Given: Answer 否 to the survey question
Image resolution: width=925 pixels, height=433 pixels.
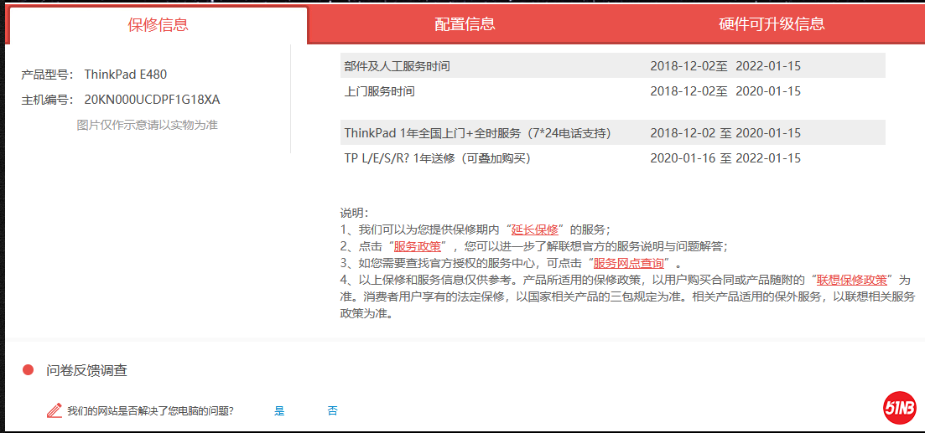Looking at the screenshot, I should click(332, 410).
